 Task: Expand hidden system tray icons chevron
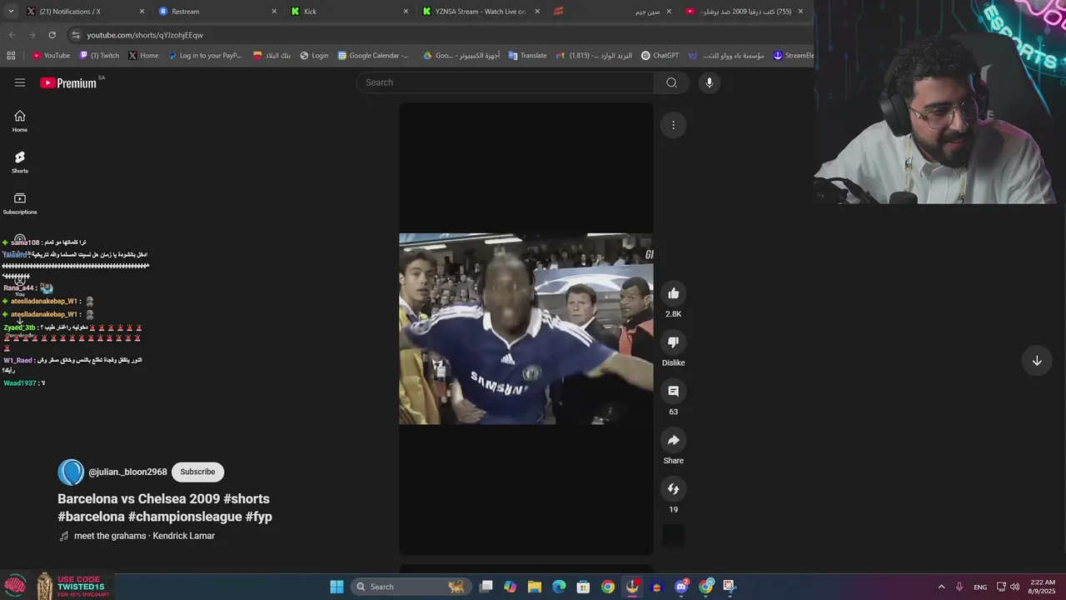pyautogui.click(x=941, y=587)
